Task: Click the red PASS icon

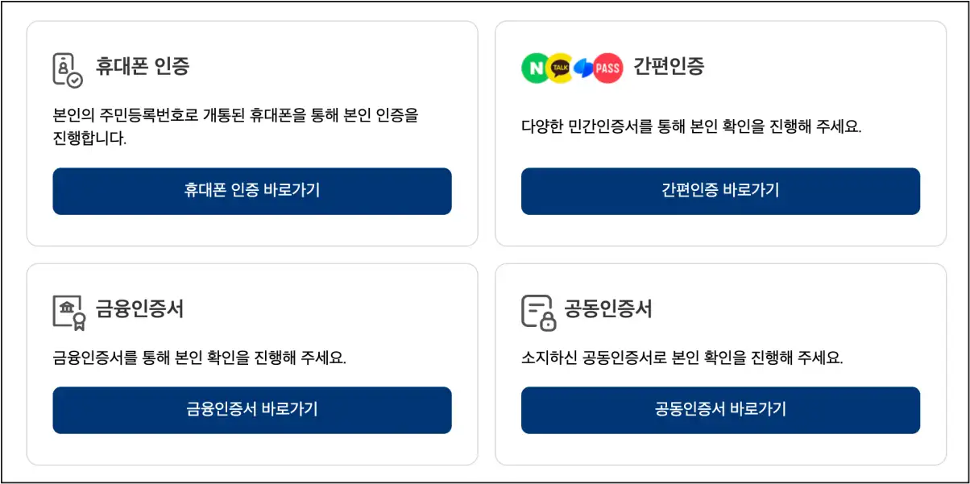Action: point(608,68)
